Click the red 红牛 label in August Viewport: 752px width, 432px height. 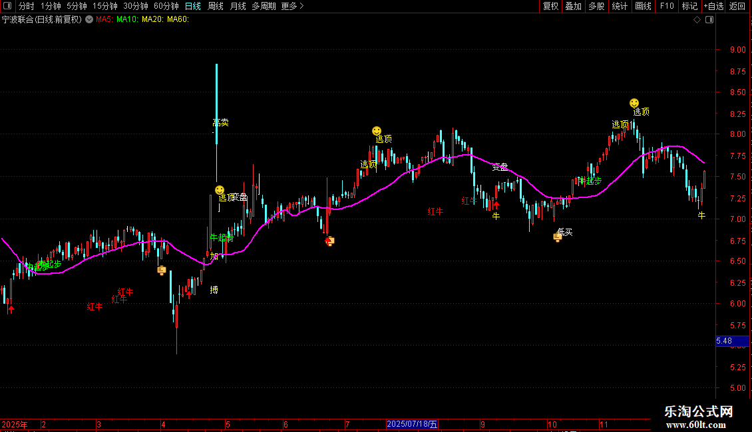435,211
